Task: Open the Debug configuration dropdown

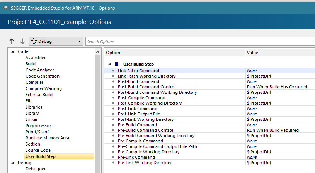Action: (x=56, y=41)
